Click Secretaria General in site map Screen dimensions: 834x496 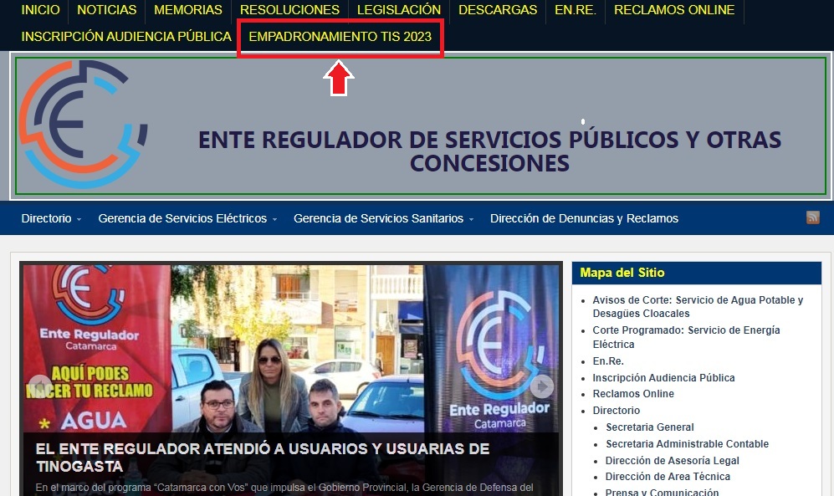(x=649, y=427)
